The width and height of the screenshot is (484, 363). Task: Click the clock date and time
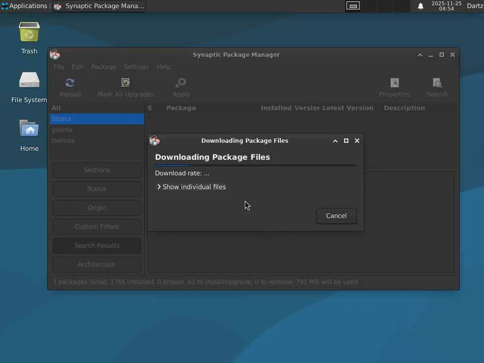[x=446, y=6]
